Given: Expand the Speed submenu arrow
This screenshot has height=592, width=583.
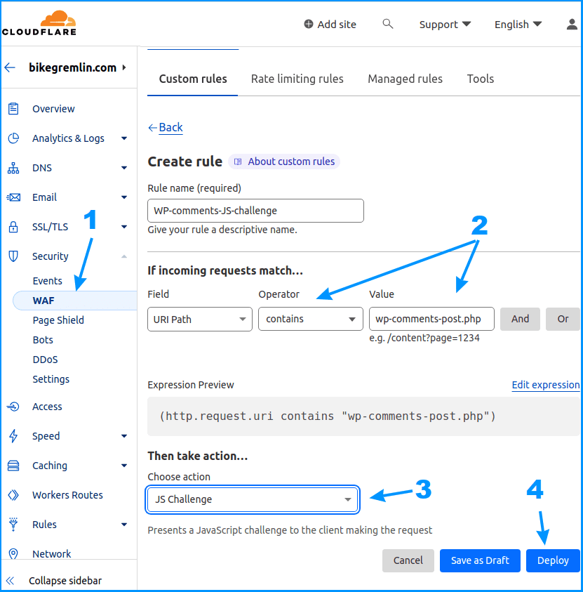Looking at the screenshot, I should pos(124,436).
